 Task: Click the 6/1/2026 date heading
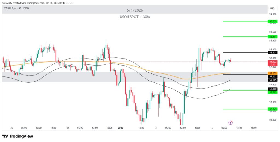135,10
